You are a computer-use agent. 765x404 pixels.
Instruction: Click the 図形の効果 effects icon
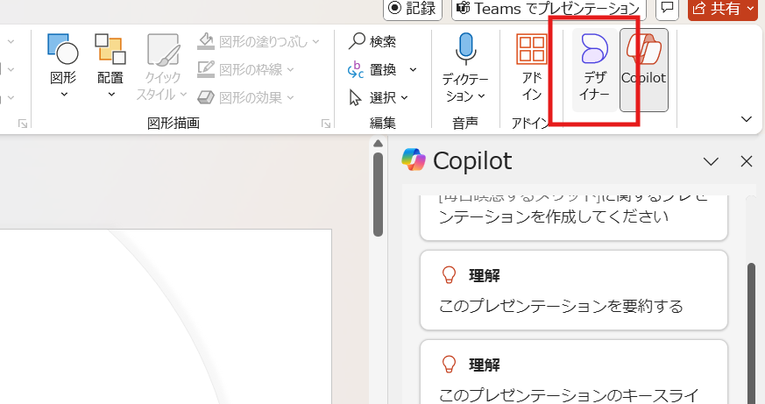coord(206,97)
